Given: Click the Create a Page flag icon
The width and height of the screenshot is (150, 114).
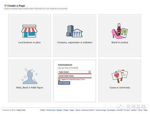Looking at the screenshot, I should click(5, 6).
